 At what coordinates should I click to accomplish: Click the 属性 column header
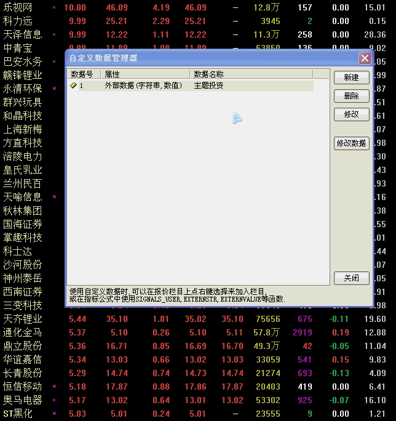(x=145, y=74)
